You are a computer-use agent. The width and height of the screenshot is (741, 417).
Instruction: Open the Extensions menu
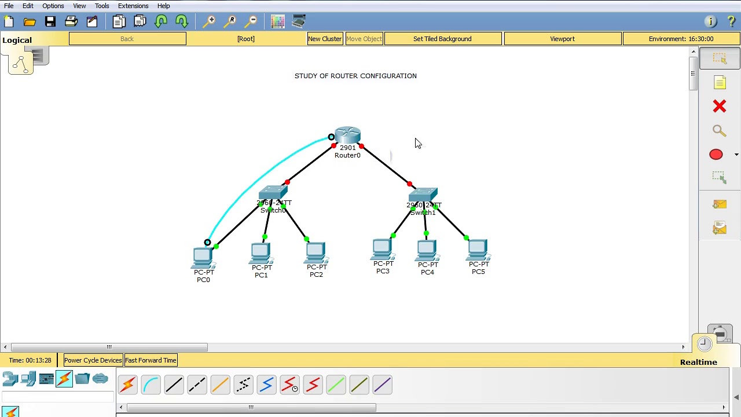[133, 6]
